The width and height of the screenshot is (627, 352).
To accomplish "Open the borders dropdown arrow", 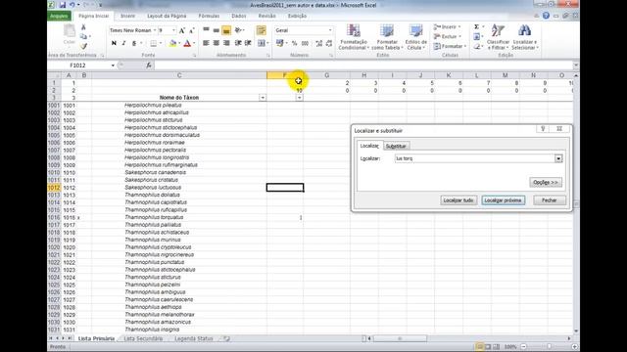I will 161,43.
